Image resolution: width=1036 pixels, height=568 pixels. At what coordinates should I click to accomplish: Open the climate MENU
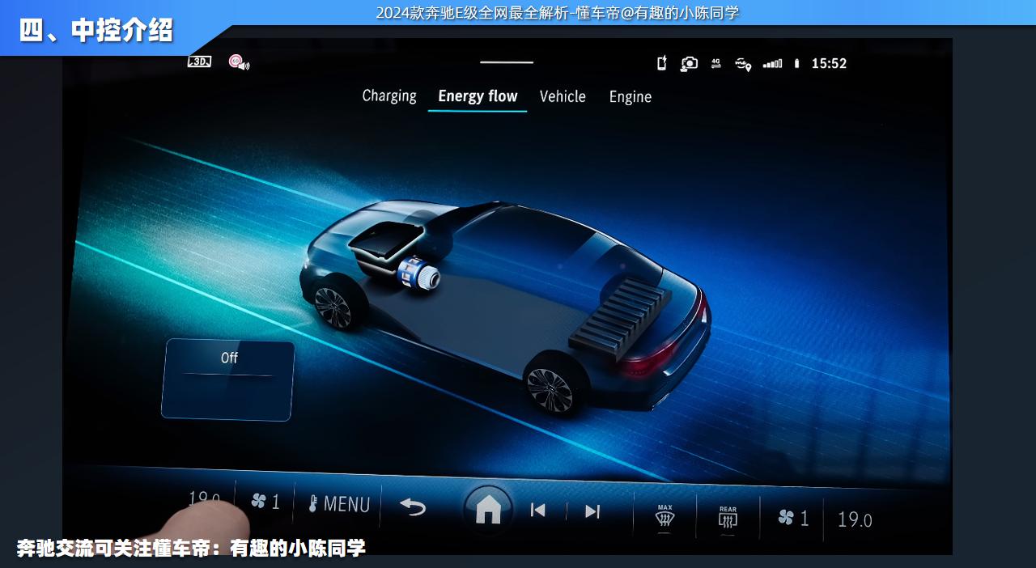tap(339, 504)
